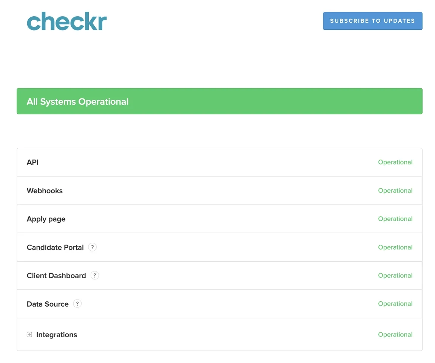This screenshot has width=435, height=363.
Task: Click Operational status in Candidate Portal row
Action: click(x=395, y=247)
